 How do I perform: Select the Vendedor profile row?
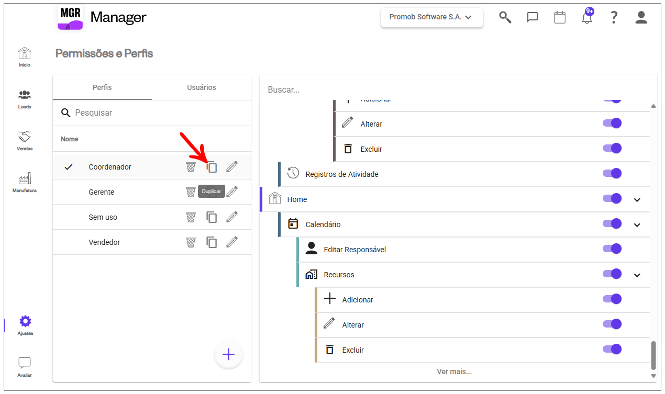(x=152, y=242)
